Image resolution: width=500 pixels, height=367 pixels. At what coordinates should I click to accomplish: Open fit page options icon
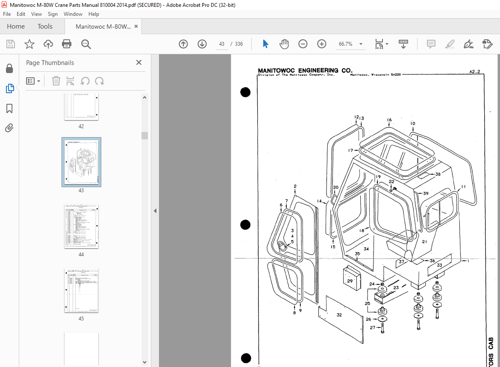pyautogui.click(x=381, y=44)
